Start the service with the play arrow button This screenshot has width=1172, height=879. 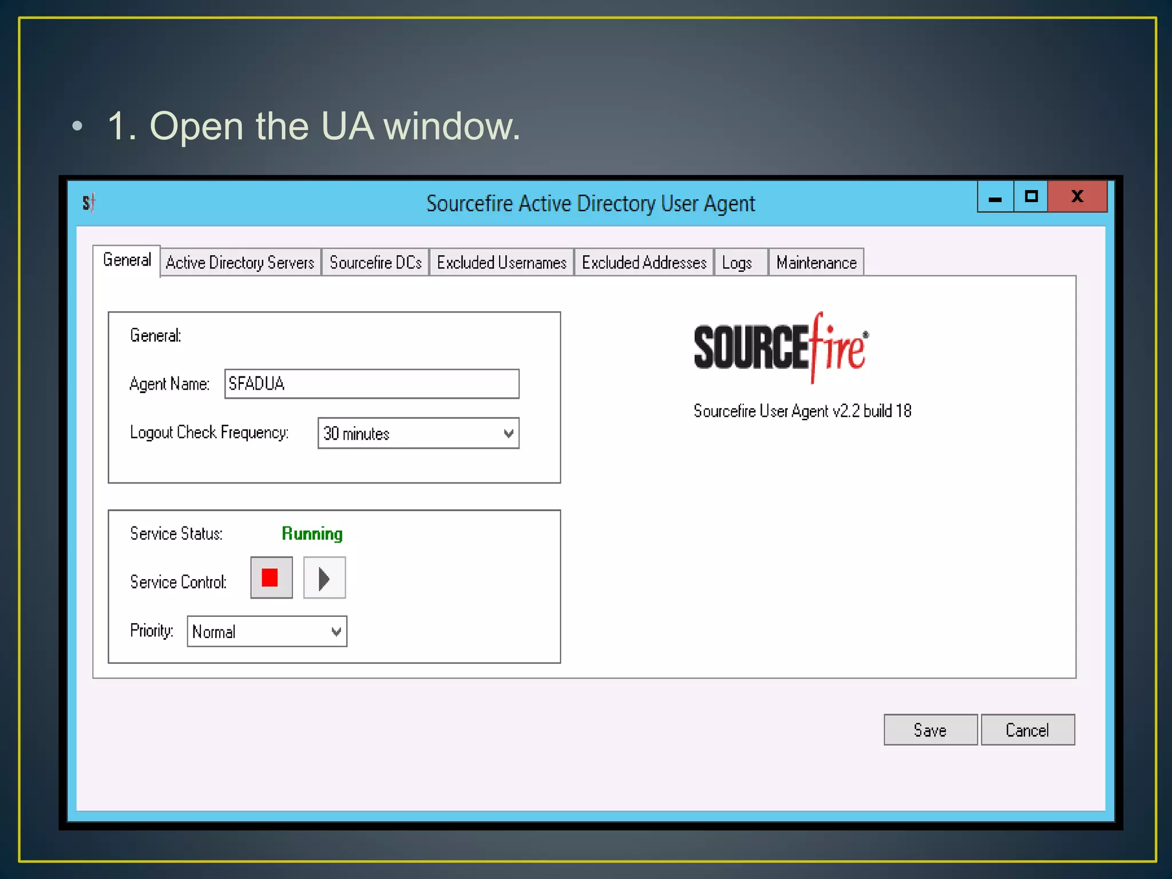pyautogui.click(x=324, y=577)
